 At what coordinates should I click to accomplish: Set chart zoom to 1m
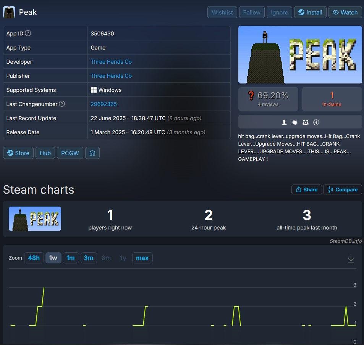tap(71, 258)
